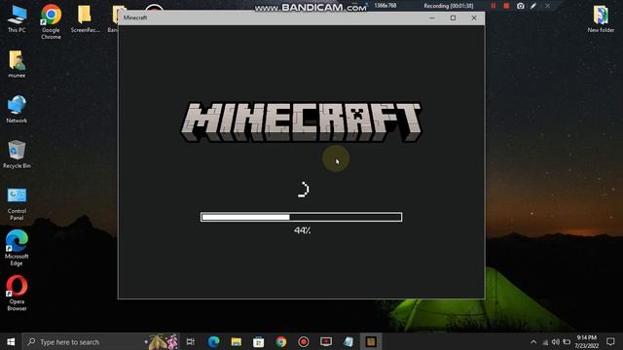Image resolution: width=623 pixels, height=350 pixels.
Task: Stop the Bandicam recording with the red square
Action: click(506, 6)
